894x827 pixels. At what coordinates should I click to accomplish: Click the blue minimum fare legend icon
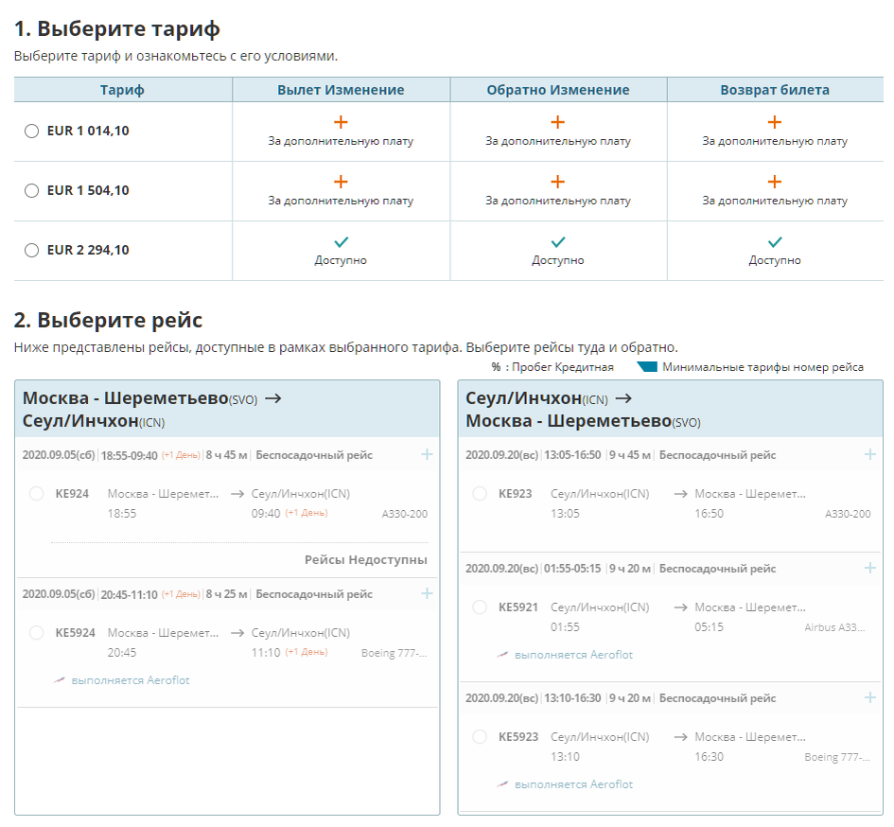pos(647,367)
